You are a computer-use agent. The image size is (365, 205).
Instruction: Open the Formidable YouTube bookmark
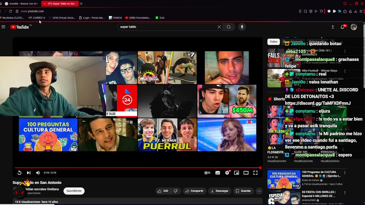click(x=138, y=18)
